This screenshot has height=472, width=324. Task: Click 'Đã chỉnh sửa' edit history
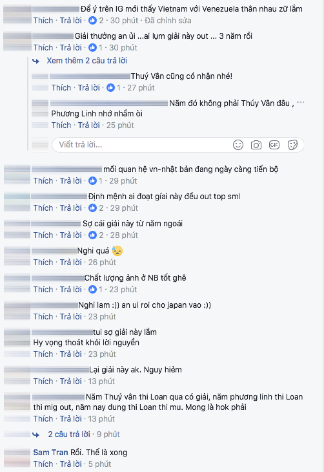pyautogui.click(x=168, y=21)
